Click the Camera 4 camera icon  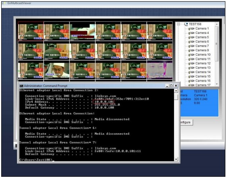pos(191,33)
